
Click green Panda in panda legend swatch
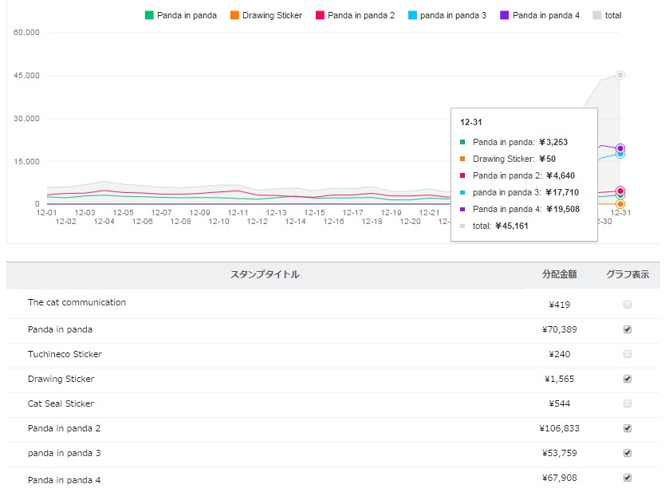[x=149, y=15]
